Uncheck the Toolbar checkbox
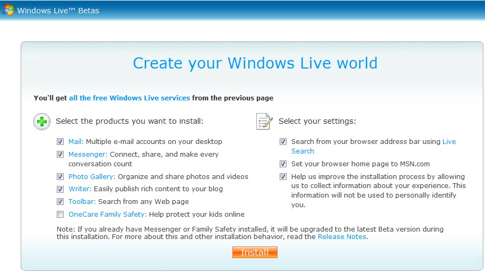Viewport: 485px width, 273px height. pyautogui.click(x=60, y=202)
